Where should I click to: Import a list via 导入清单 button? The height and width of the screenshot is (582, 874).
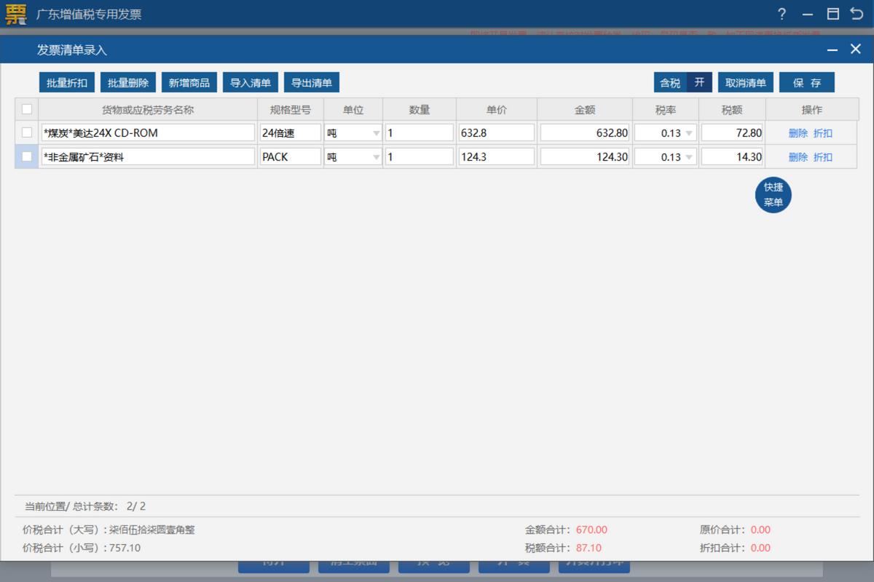click(250, 82)
